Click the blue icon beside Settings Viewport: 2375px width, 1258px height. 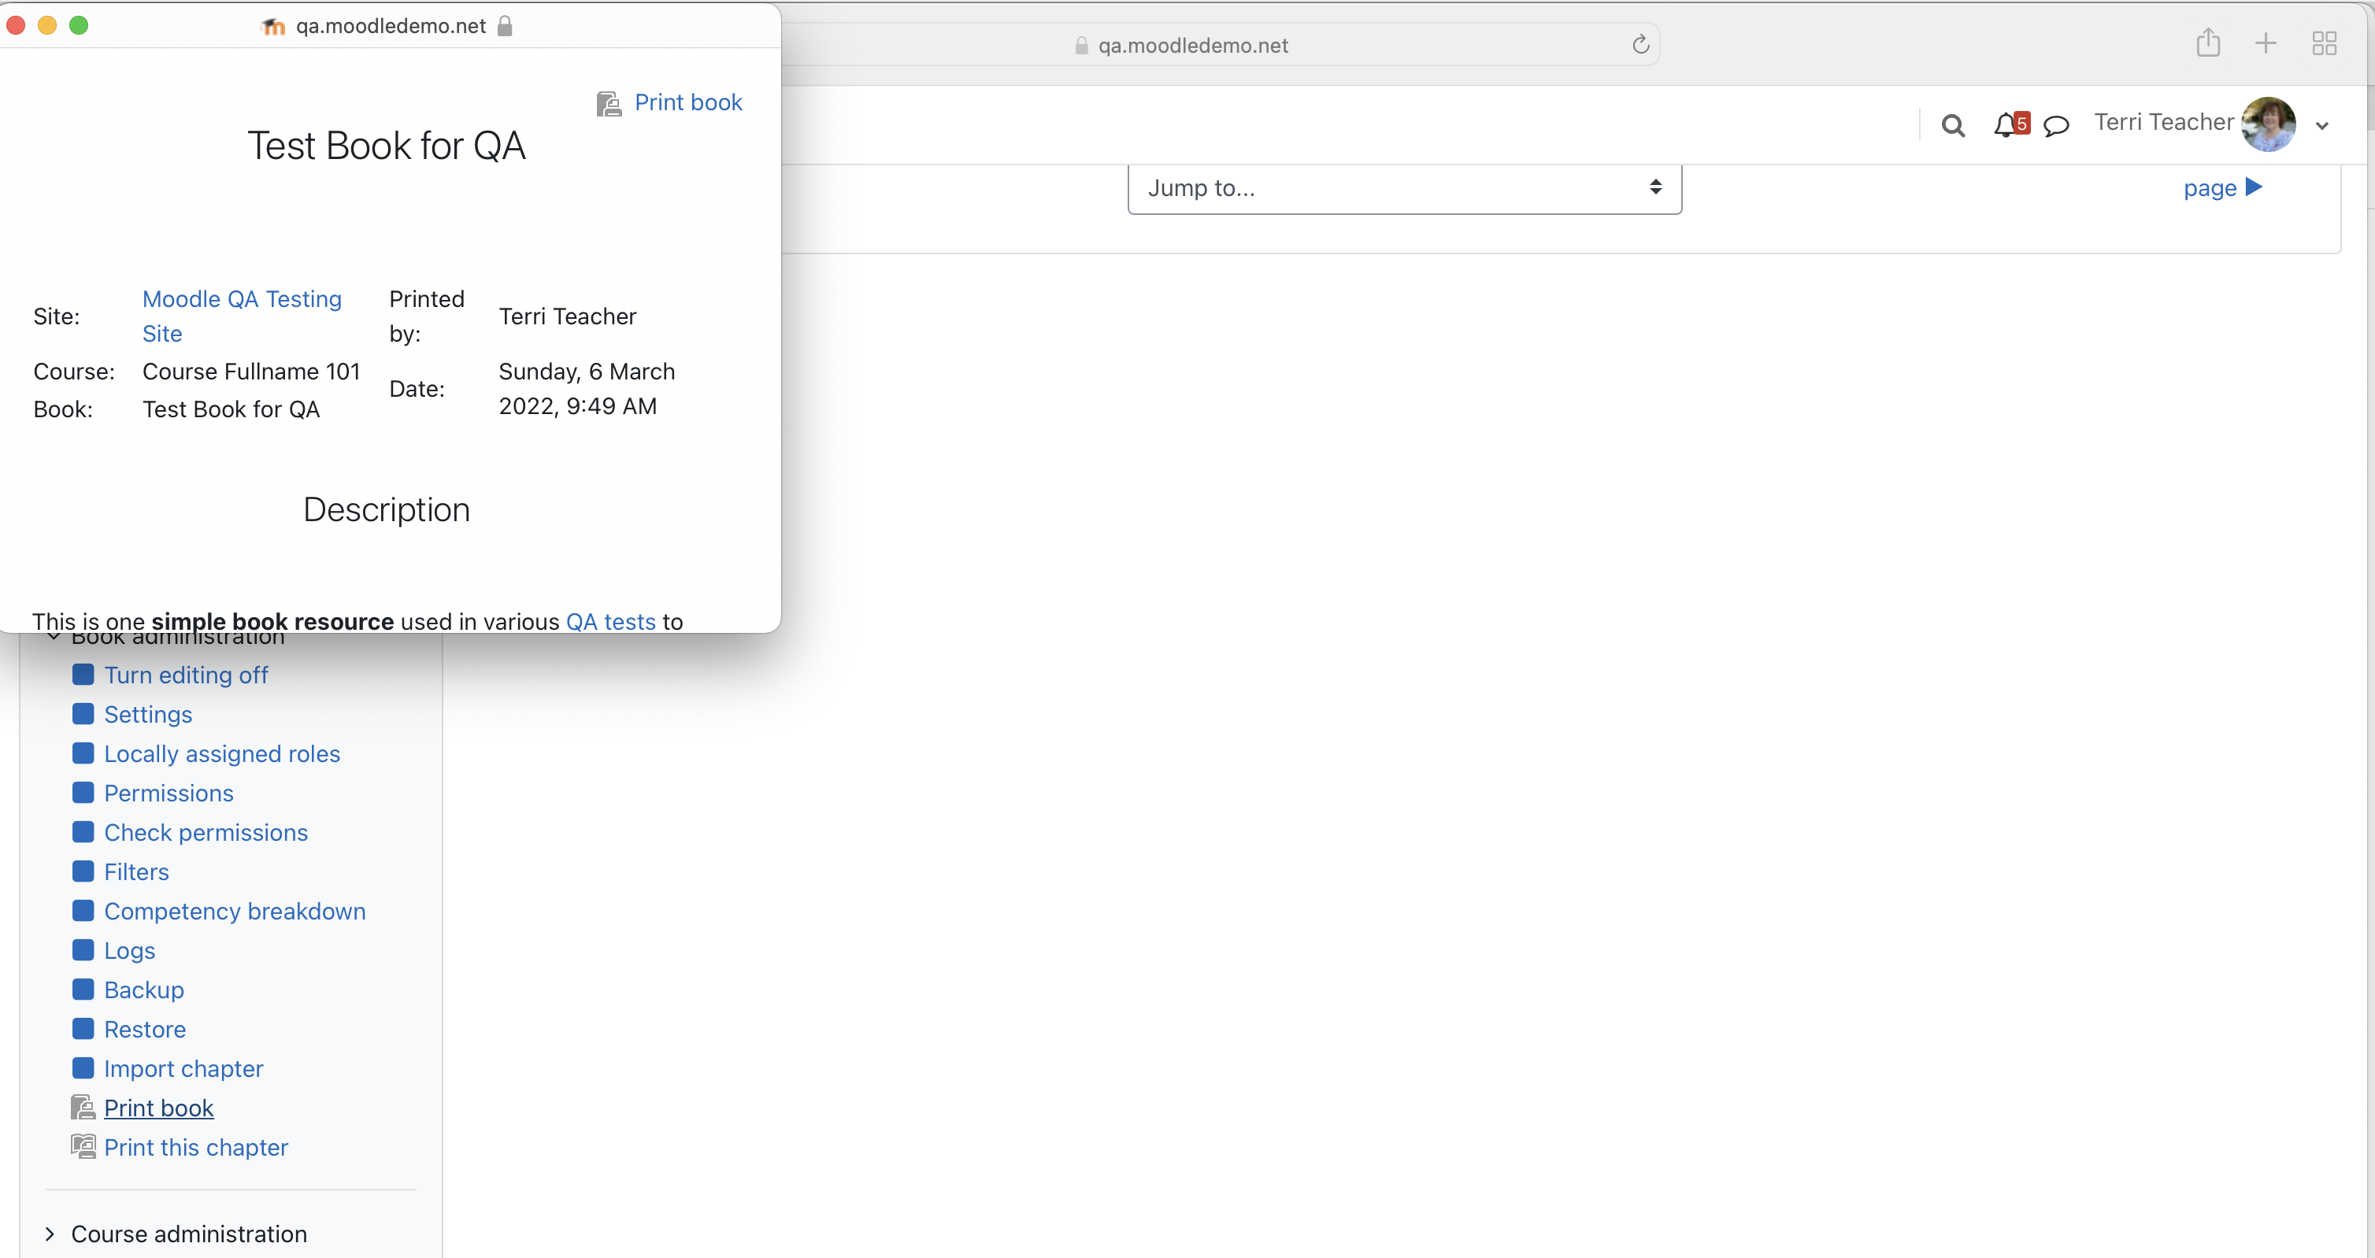(x=83, y=713)
